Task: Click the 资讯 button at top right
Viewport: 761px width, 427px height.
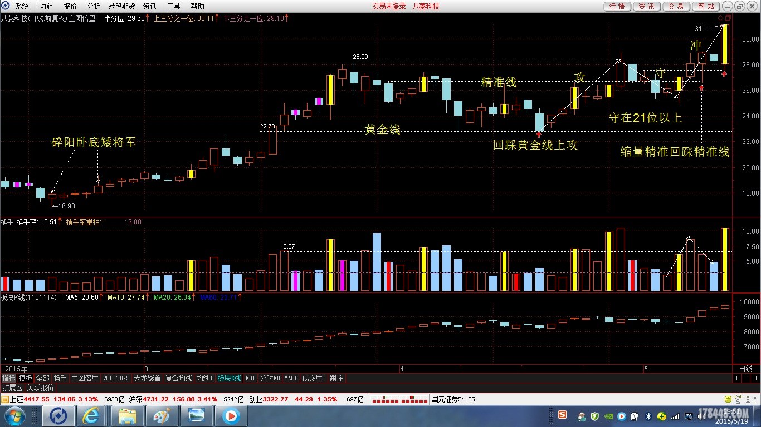Action: tap(646, 6)
